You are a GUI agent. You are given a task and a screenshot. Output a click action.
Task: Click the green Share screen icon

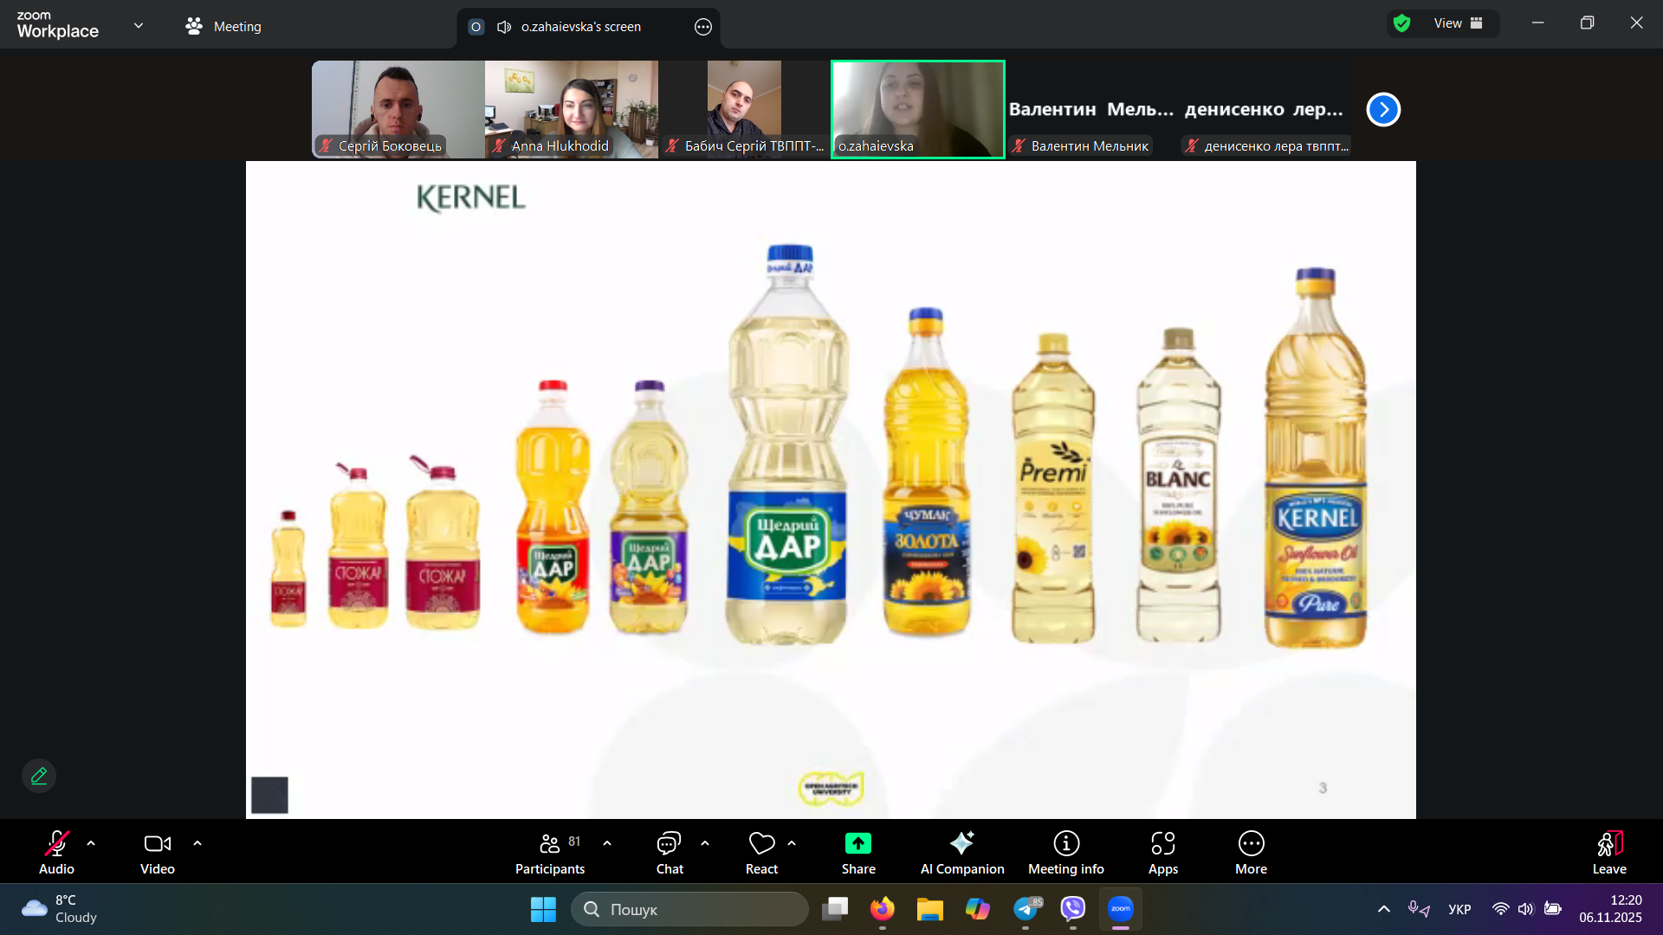[x=857, y=844]
